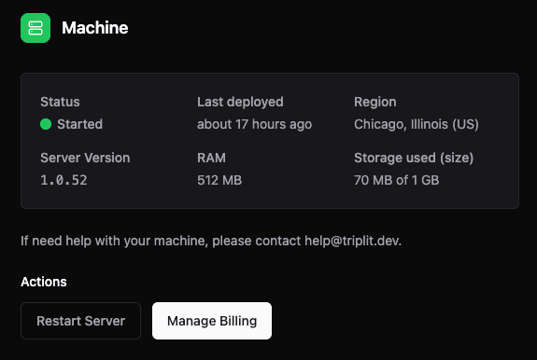537x360 pixels.
Task: Click the 'Storage used (size)' label
Action: pos(414,158)
